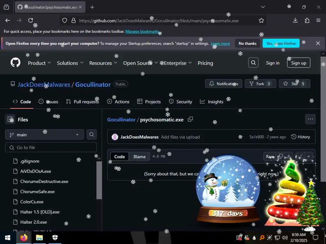Open .gitignore in the file list

tap(30, 161)
